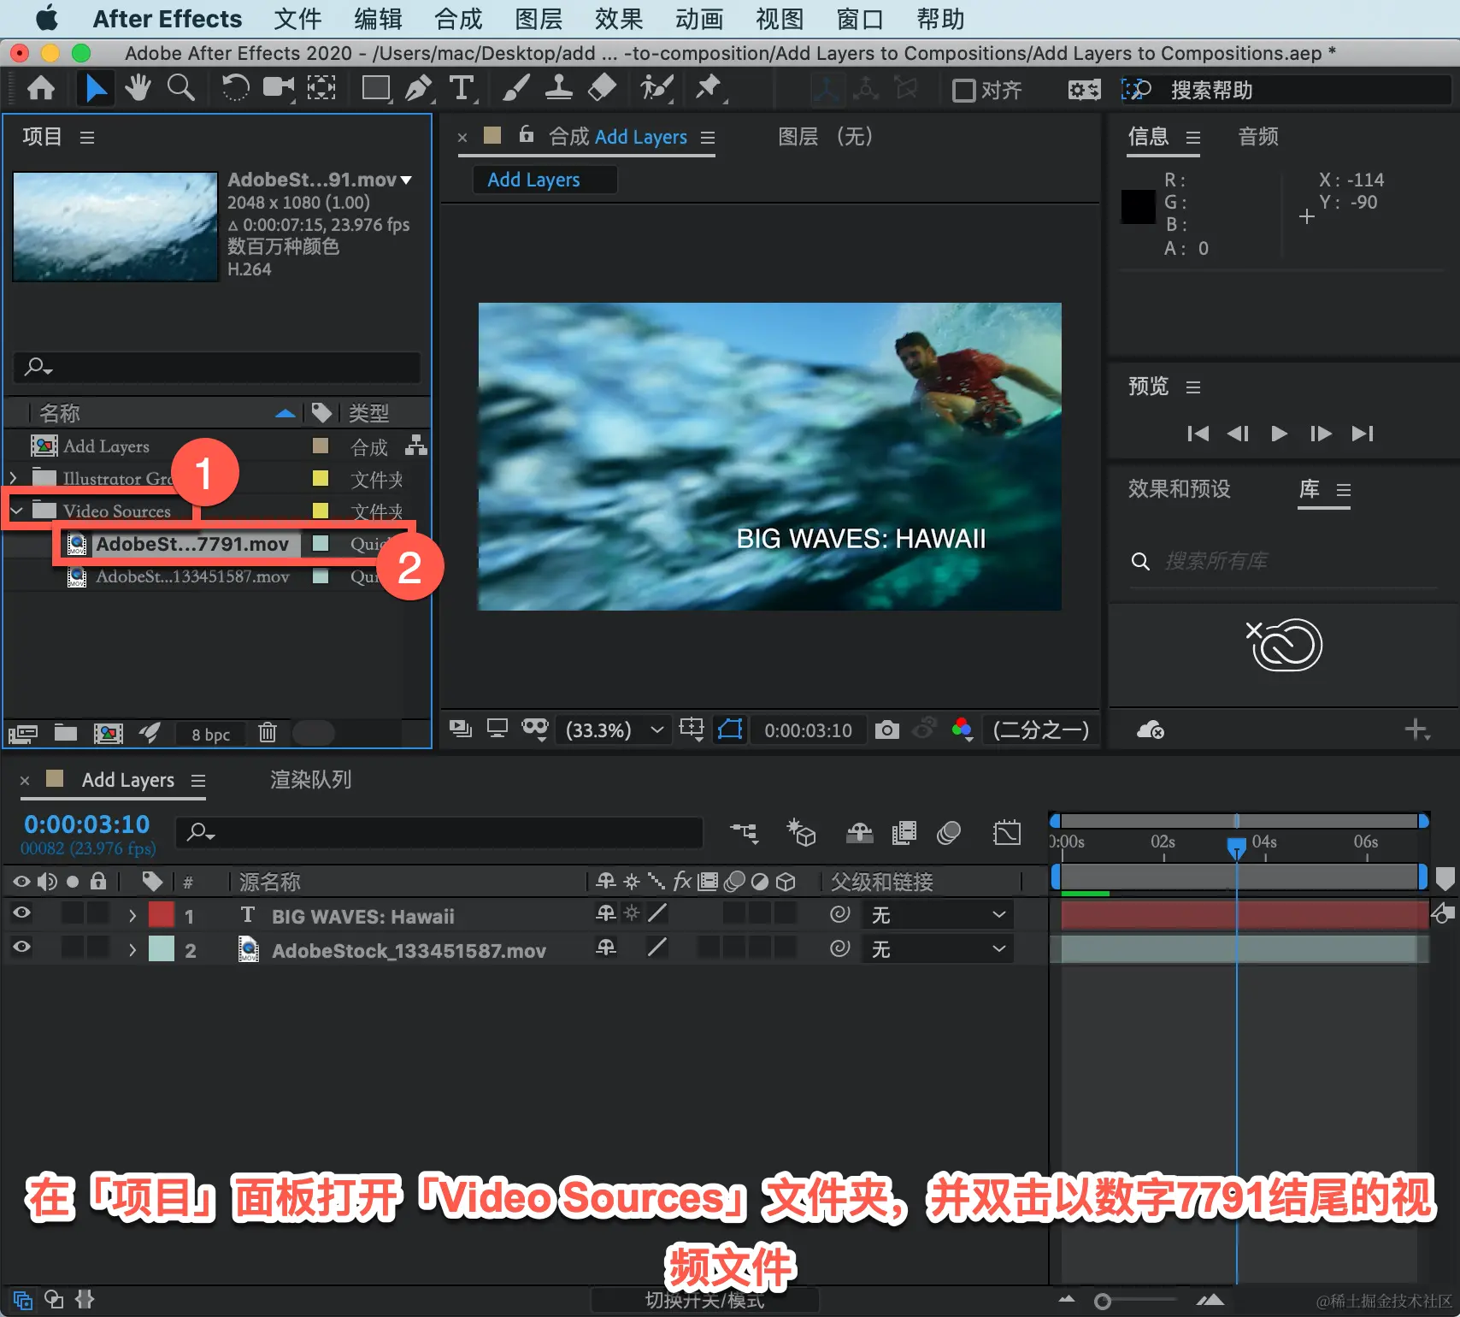
Task: Expand the AdobeStock_133451587.mov layer properties
Action: pos(132,949)
